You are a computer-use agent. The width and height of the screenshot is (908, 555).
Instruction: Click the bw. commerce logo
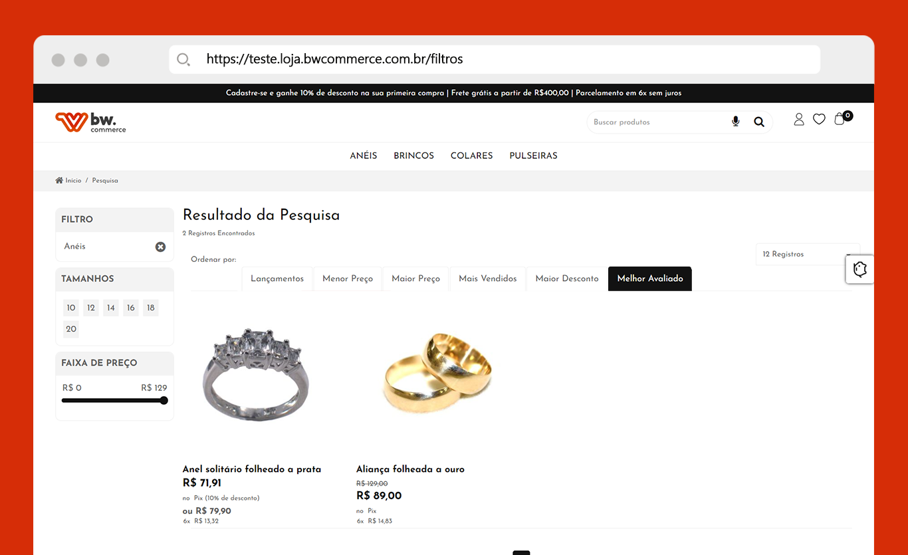click(x=90, y=122)
